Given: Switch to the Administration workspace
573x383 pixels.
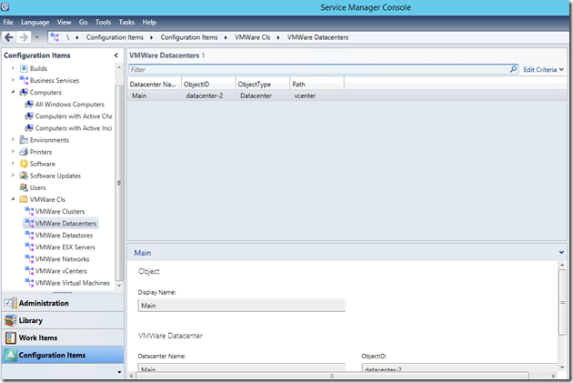Looking at the screenshot, I should click(x=43, y=303).
